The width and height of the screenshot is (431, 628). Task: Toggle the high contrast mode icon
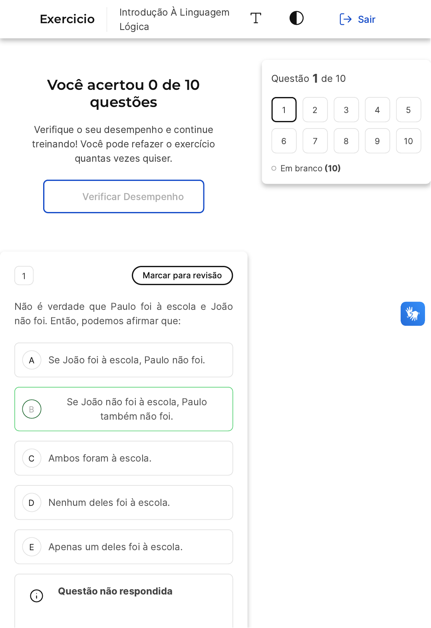pyautogui.click(x=296, y=18)
